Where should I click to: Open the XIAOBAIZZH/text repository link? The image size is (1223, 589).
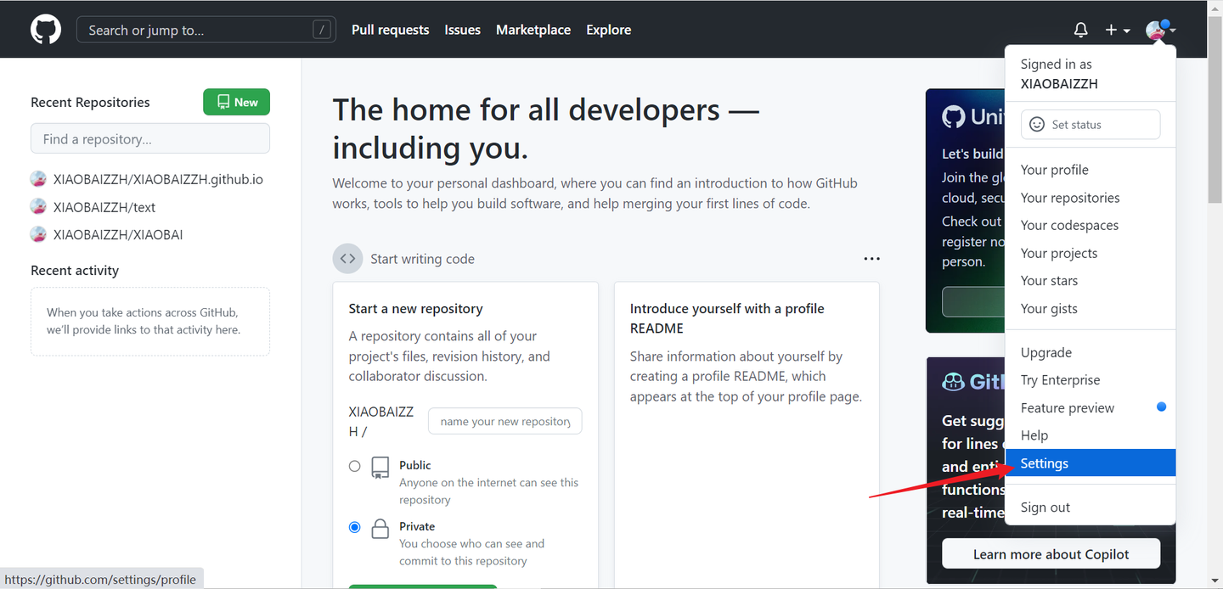pos(104,207)
